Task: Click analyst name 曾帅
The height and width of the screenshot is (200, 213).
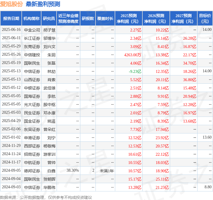Action: pyautogui.click(x=51, y=163)
